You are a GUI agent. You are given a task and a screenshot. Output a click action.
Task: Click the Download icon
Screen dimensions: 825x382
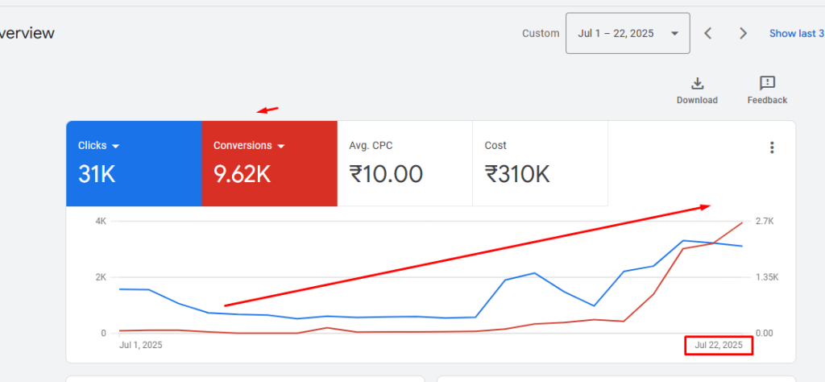(x=697, y=83)
